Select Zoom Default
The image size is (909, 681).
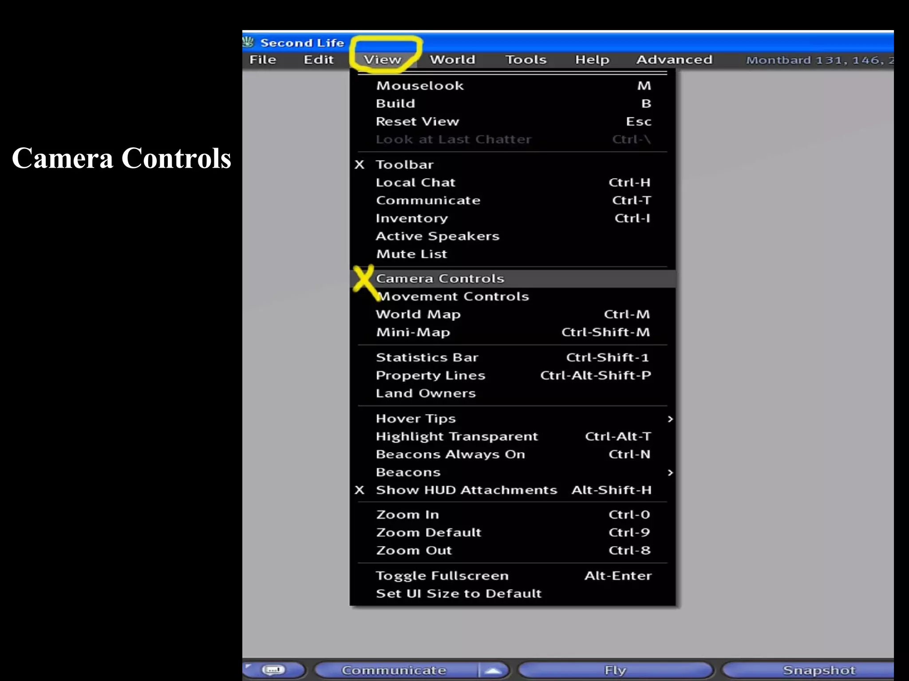click(513, 532)
